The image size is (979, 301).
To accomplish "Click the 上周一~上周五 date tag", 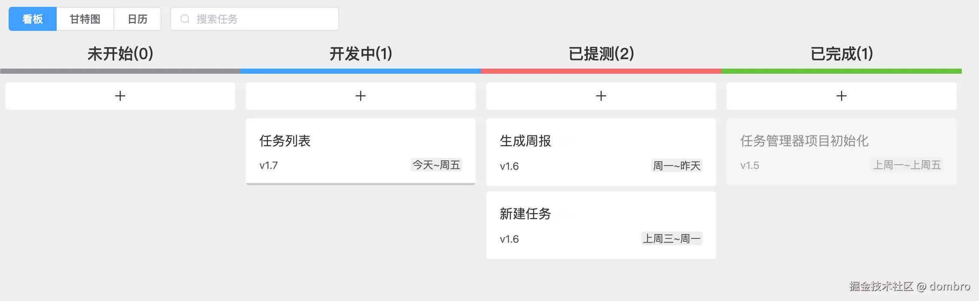I will pyautogui.click(x=907, y=165).
